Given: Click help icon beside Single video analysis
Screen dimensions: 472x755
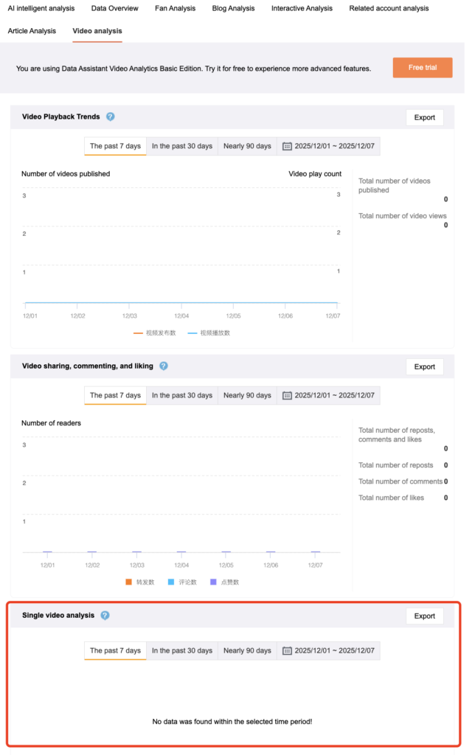Looking at the screenshot, I should [x=105, y=616].
